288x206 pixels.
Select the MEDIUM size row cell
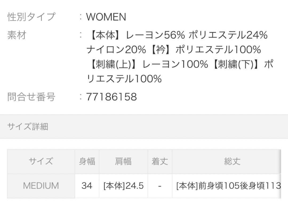41,186
